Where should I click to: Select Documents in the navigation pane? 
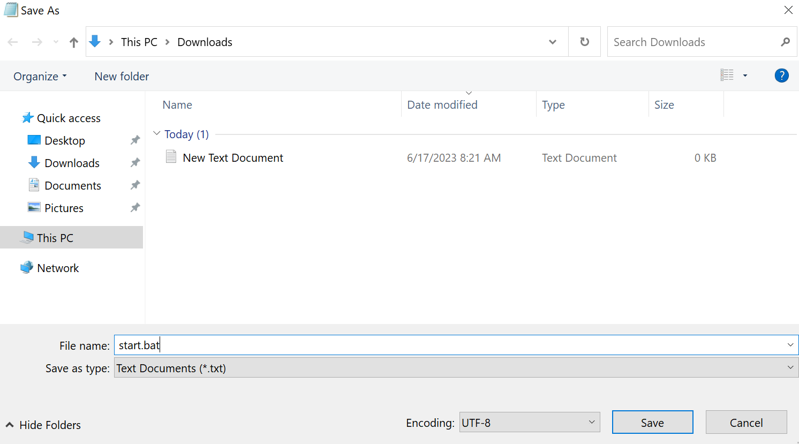pos(72,186)
